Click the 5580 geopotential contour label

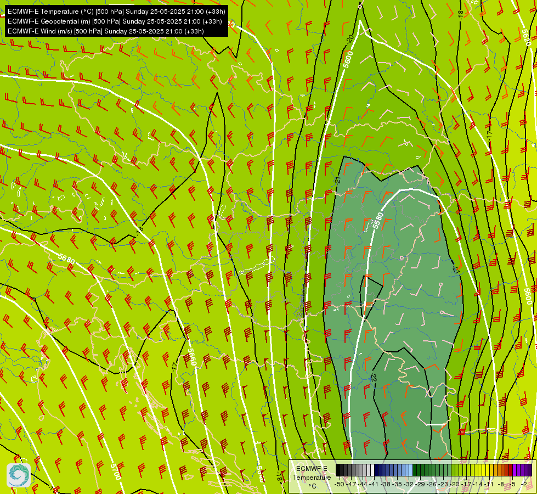(378, 221)
